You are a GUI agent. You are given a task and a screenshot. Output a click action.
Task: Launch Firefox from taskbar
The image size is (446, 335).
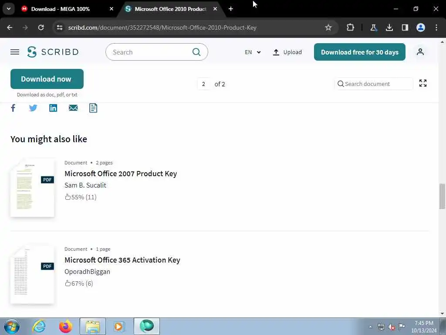(65, 326)
